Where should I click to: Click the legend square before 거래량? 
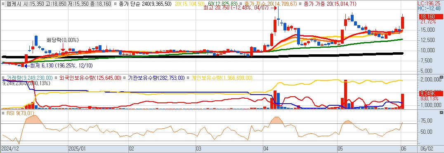[3, 78]
